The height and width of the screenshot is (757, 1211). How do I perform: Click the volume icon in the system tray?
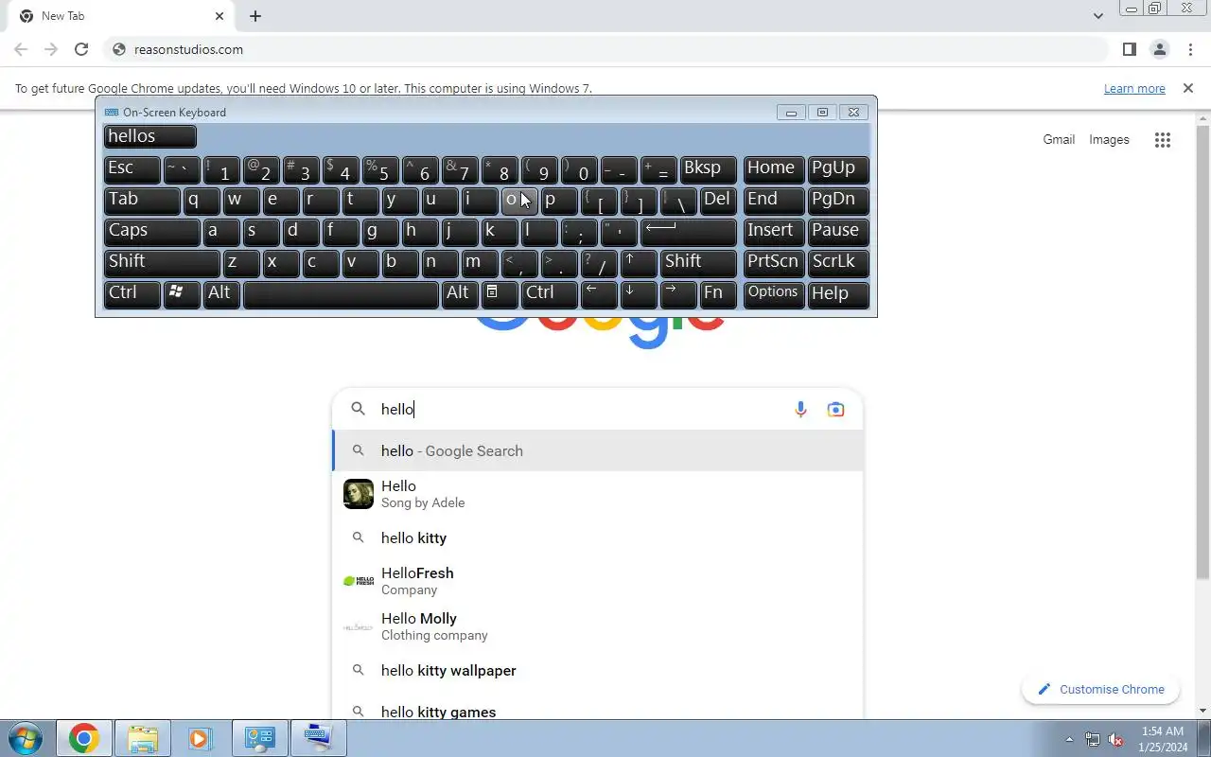tap(1116, 739)
